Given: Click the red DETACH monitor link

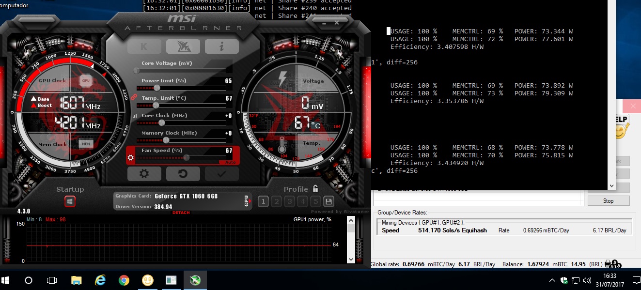Looking at the screenshot, I should coord(181,213).
